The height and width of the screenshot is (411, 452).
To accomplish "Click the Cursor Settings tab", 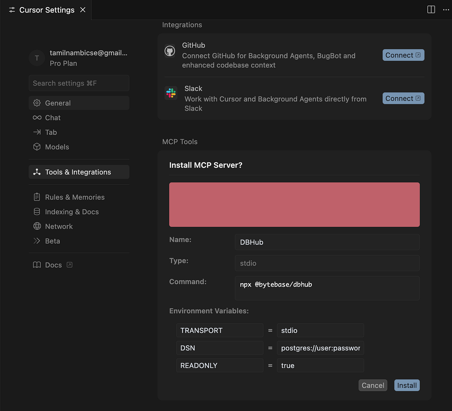I will [41, 10].
